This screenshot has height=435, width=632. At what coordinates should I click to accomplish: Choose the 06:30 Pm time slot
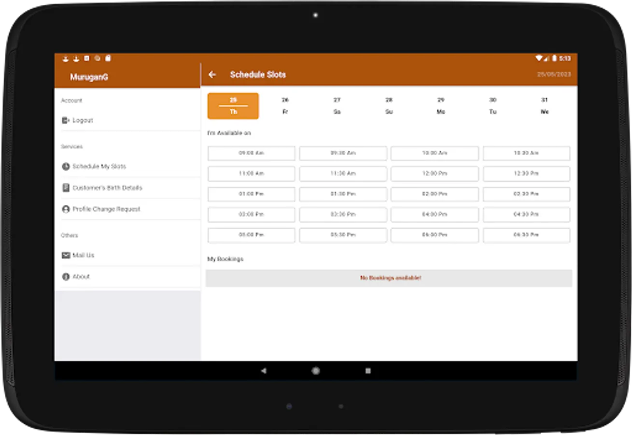pyautogui.click(x=527, y=235)
